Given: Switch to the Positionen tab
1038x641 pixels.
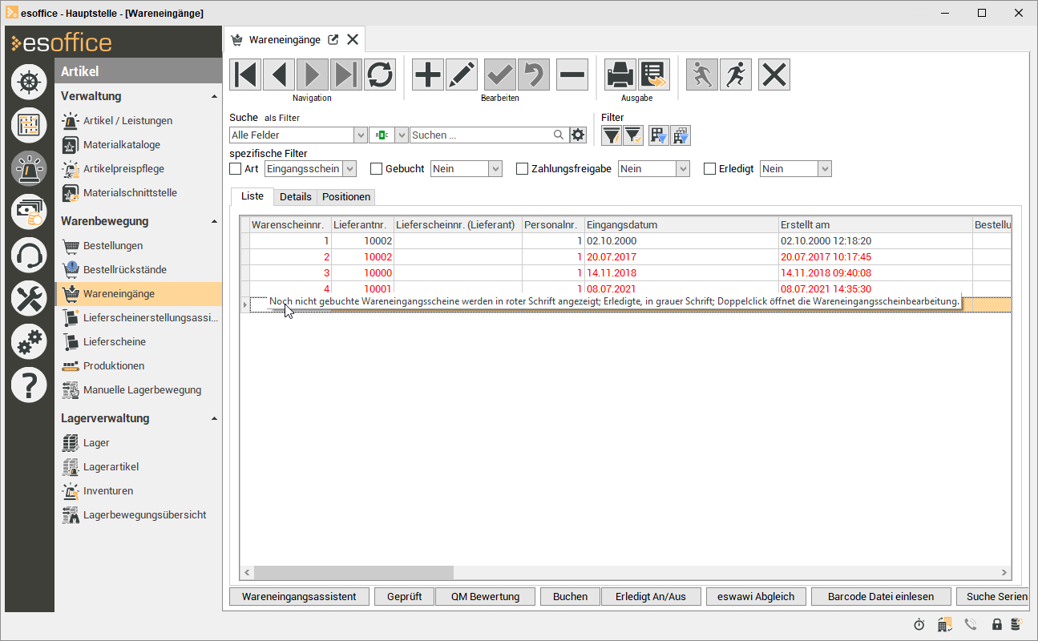Looking at the screenshot, I should point(346,197).
